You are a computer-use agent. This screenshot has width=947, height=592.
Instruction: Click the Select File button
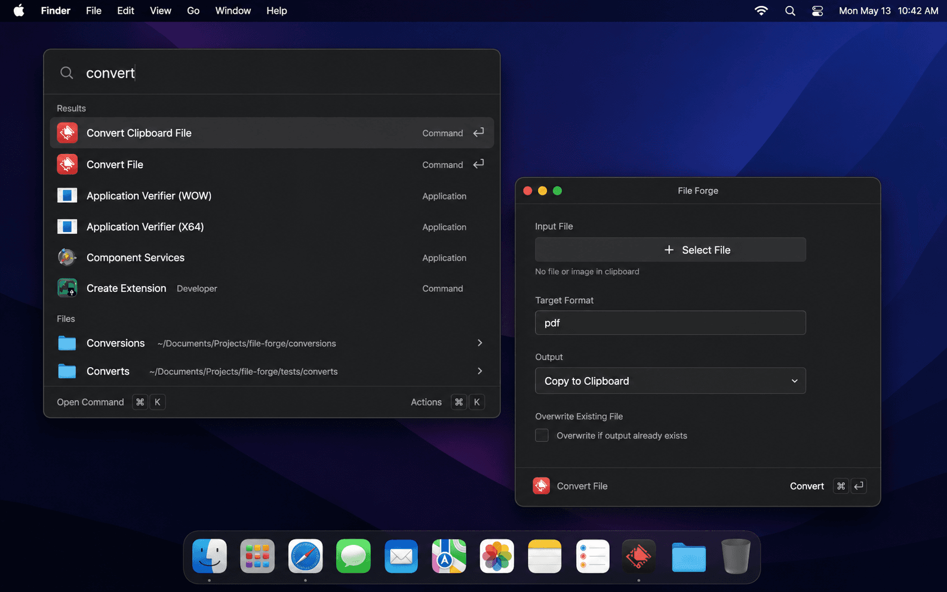pyautogui.click(x=670, y=249)
